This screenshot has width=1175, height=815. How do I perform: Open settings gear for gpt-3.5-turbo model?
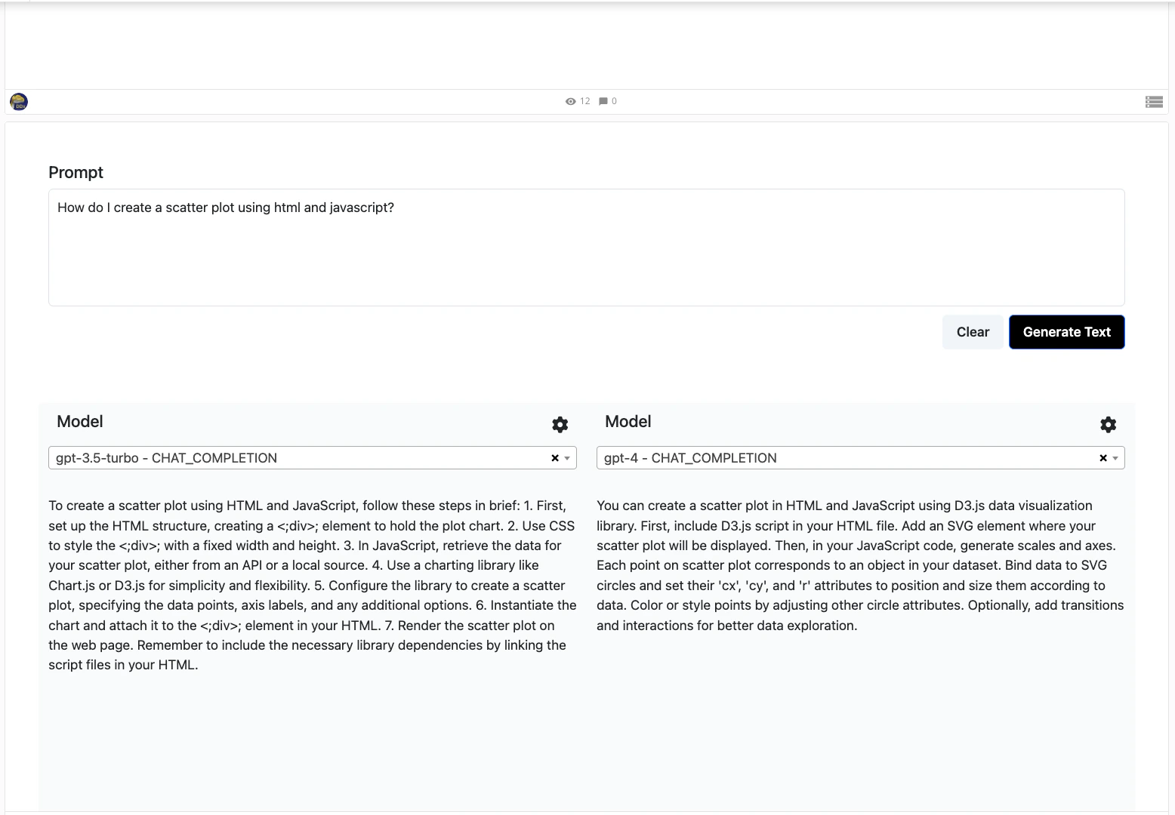click(x=560, y=424)
